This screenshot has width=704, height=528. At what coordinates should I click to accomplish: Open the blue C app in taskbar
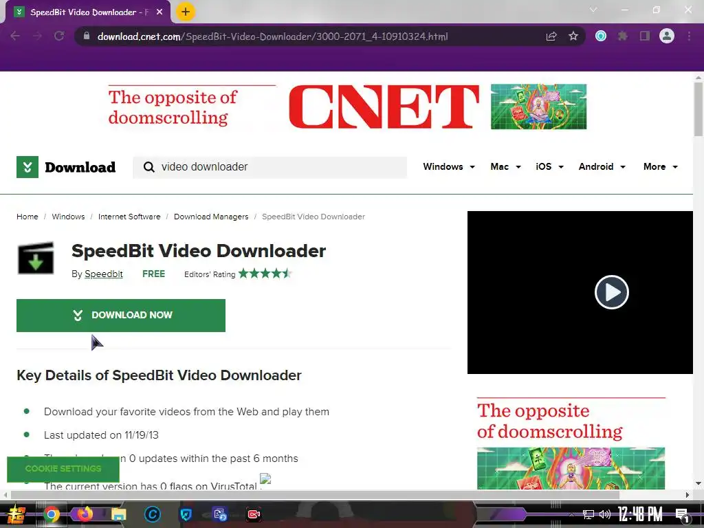click(152, 514)
